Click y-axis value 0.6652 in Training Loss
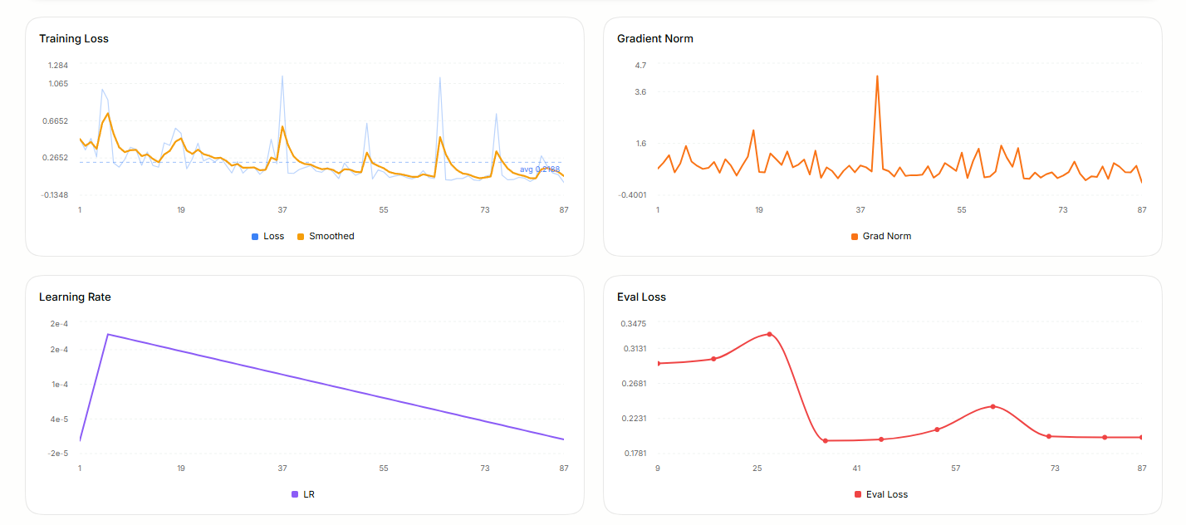 56,120
